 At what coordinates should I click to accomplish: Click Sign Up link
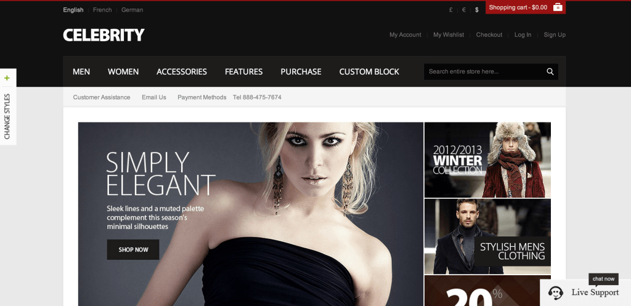(555, 35)
